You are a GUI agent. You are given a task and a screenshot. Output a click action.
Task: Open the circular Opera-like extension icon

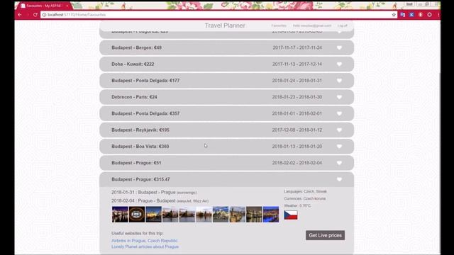(x=429, y=15)
